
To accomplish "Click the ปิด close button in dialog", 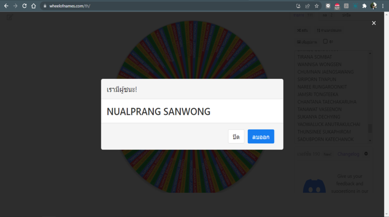I will tap(236, 136).
